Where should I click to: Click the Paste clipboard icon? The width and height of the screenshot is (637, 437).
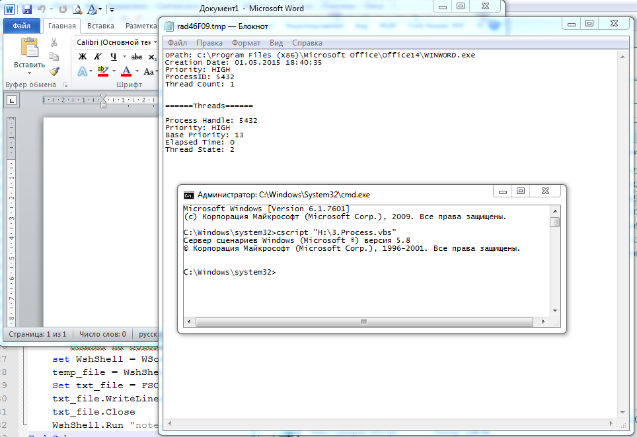coord(29,48)
